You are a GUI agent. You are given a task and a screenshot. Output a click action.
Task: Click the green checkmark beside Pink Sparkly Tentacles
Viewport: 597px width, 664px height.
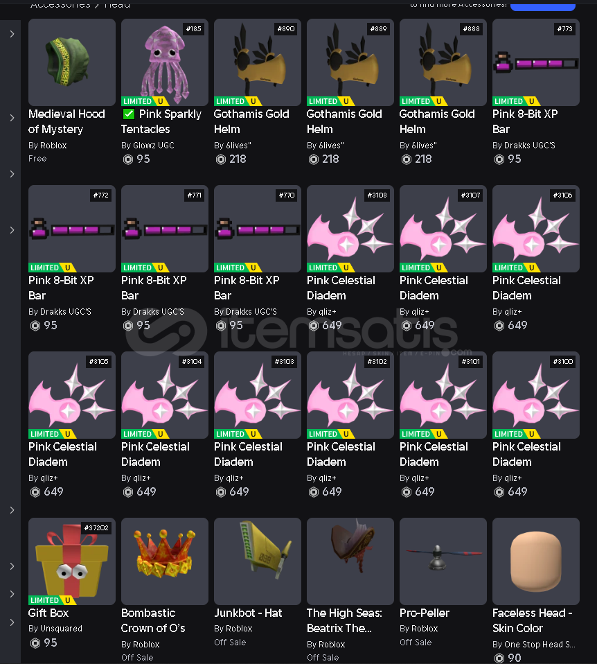[129, 114]
